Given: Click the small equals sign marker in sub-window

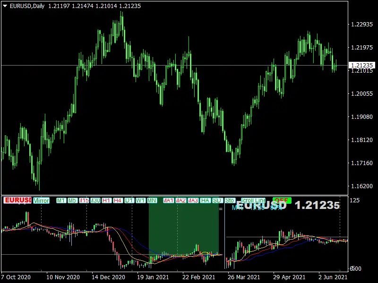Looking at the screenshot, I should point(221,209).
